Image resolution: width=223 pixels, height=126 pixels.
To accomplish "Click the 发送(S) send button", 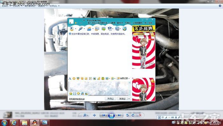I will point(122,98).
